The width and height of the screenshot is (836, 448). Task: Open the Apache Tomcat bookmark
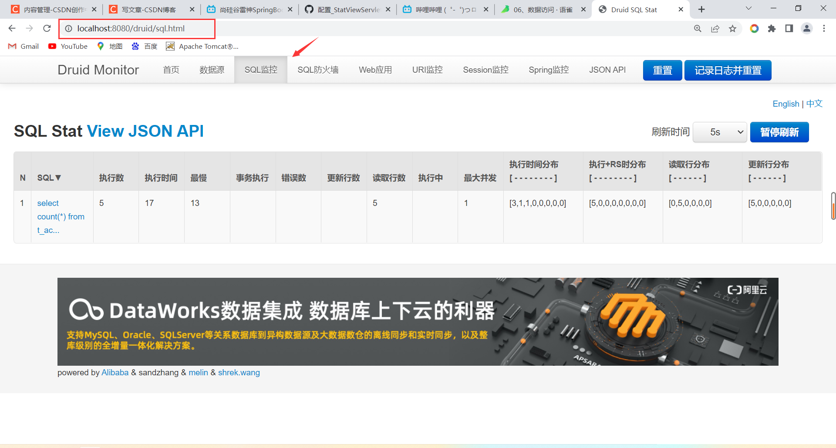(x=202, y=46)
